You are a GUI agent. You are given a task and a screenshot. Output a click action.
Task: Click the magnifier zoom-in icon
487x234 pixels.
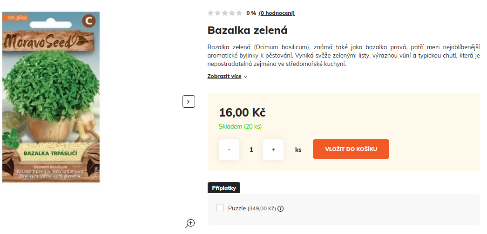pos(190,223)
